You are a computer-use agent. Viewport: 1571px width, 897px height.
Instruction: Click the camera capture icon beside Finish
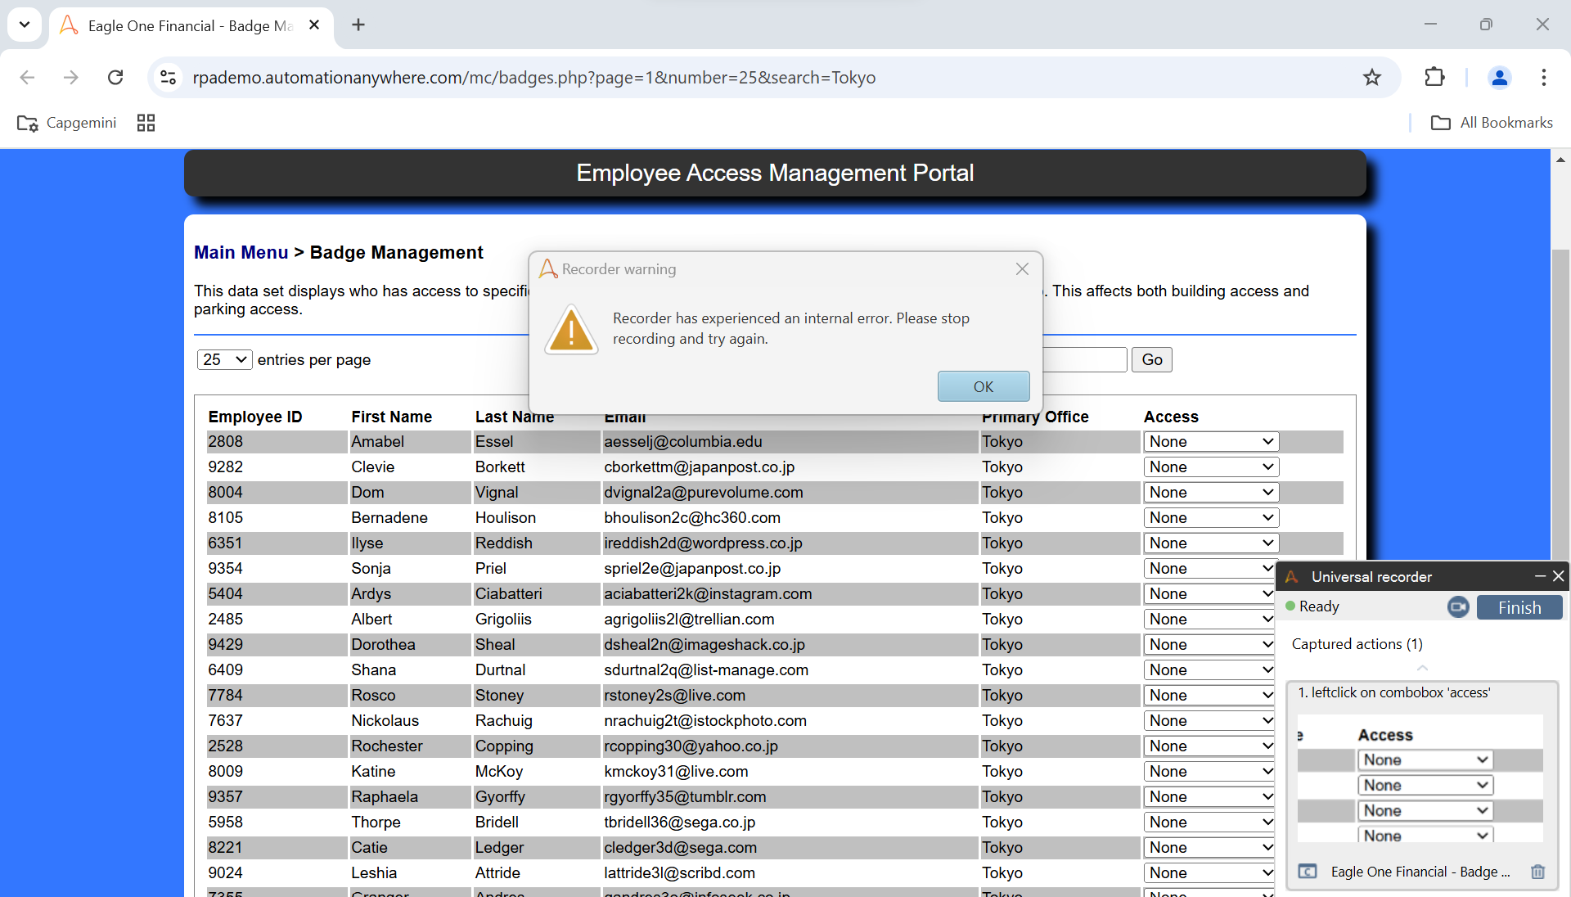(1458, 607)
